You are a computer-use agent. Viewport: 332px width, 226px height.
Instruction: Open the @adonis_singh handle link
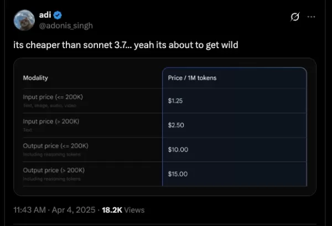(x=66, y=25)
